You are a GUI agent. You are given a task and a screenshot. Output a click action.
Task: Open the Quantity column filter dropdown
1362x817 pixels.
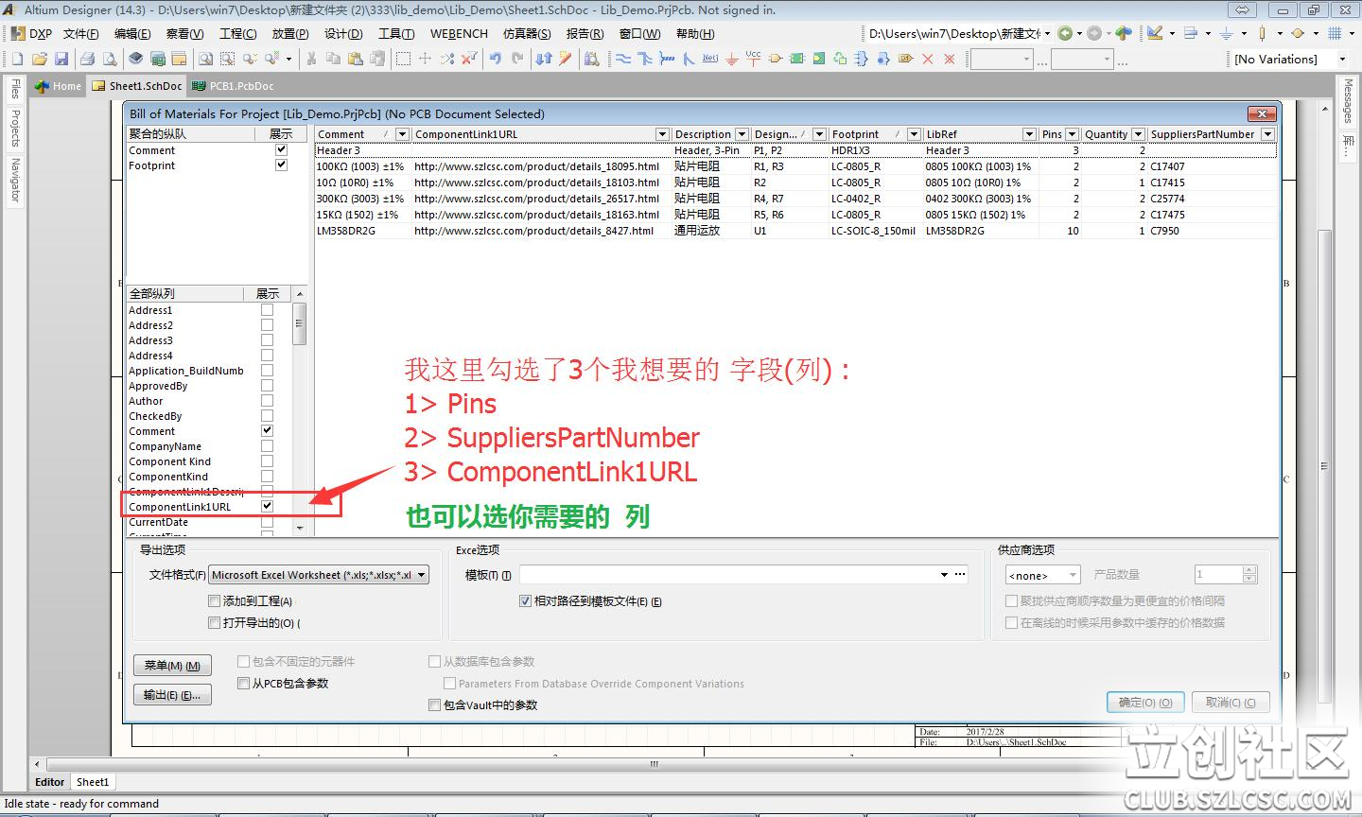tap(1138, 134)
